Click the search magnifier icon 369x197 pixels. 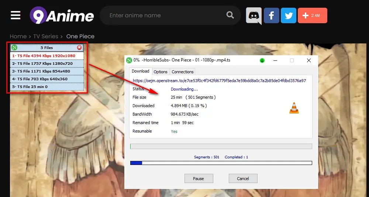pyautogui.click(x=230, y=15)
